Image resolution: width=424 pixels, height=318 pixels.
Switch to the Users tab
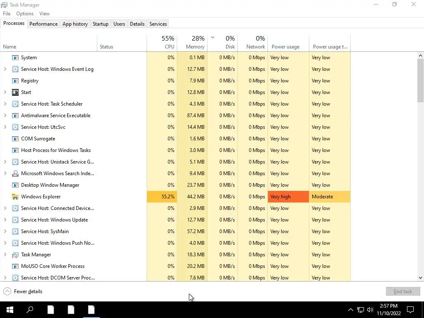pos(119,24)
